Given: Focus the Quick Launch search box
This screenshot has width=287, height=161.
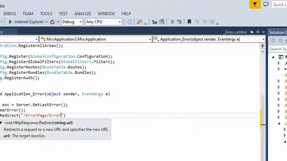Looking at the screenshot, I should 279,4.
